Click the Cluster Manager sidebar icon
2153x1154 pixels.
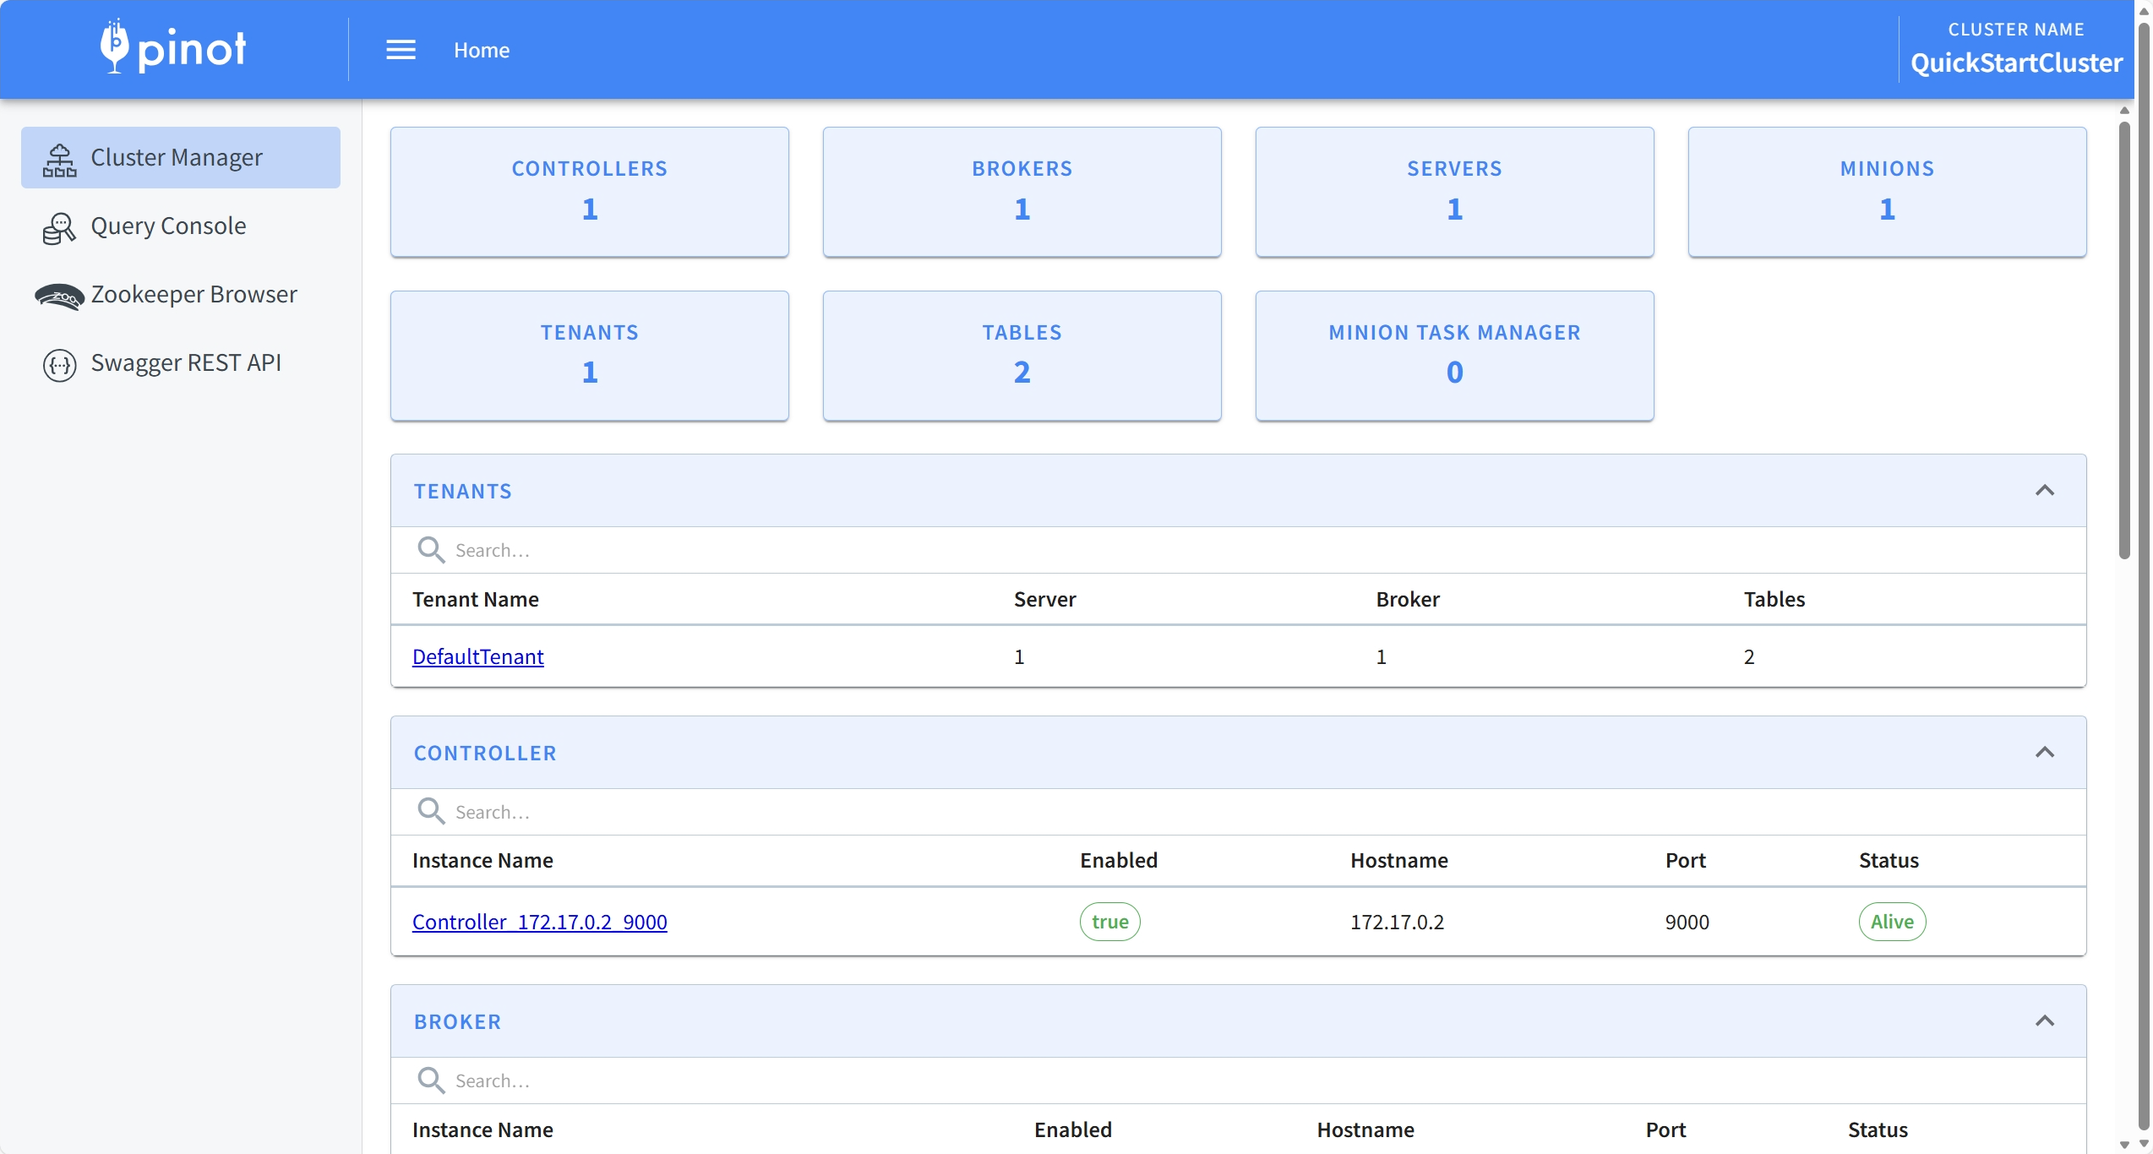click(x=59, y=159)
